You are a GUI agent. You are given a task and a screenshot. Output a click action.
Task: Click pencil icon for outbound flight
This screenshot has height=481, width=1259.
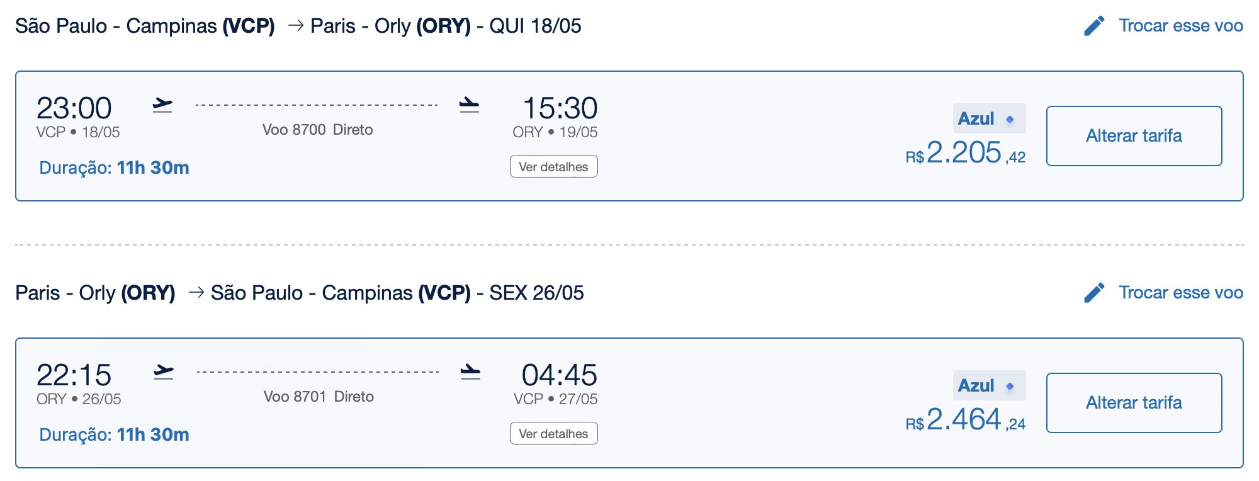1094,26
